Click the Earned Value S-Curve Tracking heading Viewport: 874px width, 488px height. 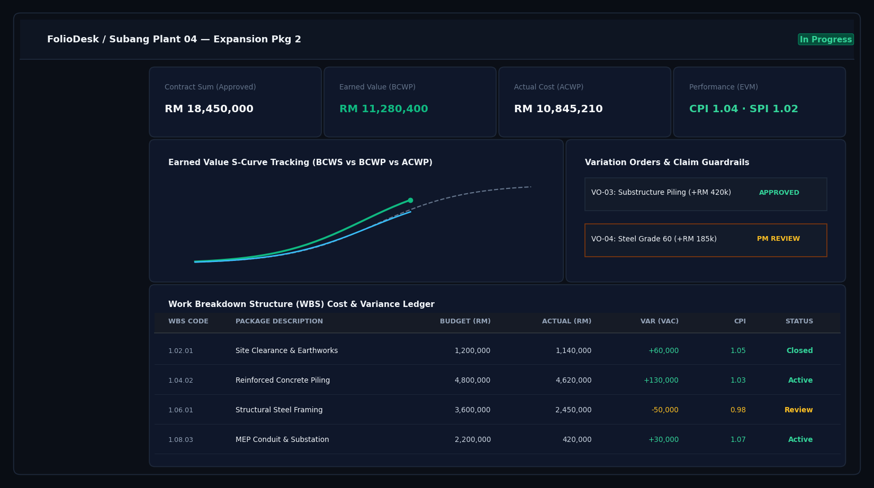pyautogui.click(x=300, y=162)
